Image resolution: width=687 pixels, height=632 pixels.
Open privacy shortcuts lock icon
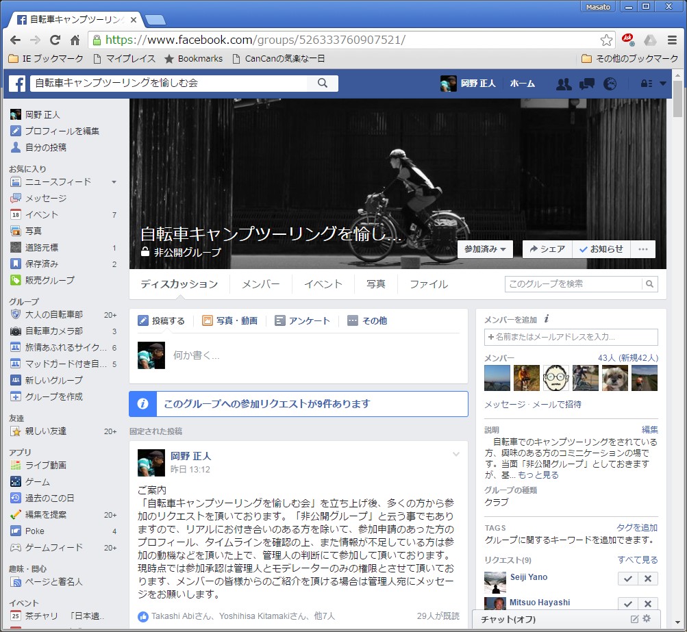click(x=647, y=84)
